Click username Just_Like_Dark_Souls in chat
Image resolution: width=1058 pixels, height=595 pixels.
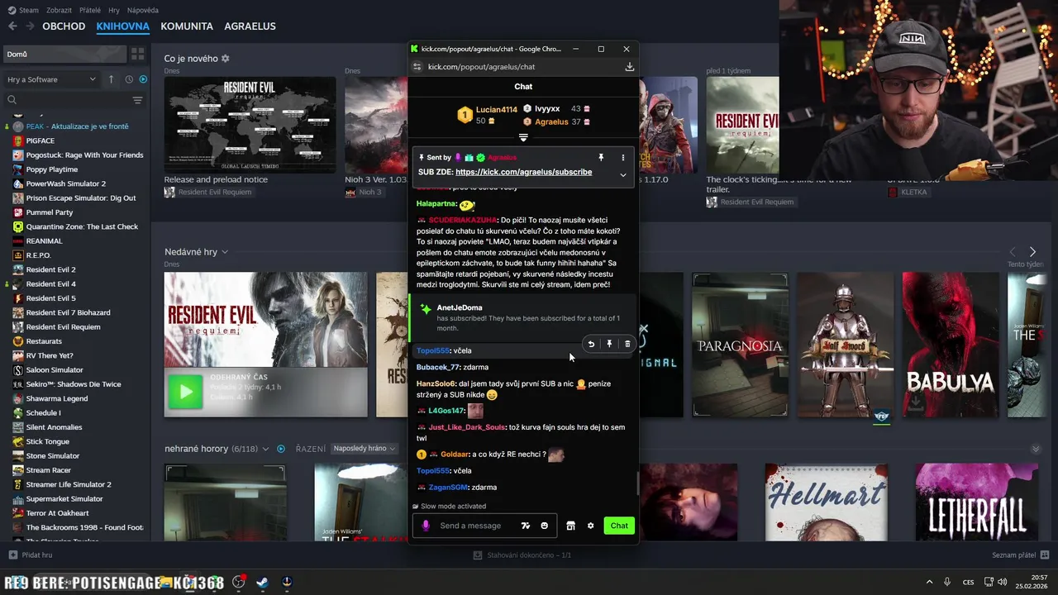click(467, 427)
